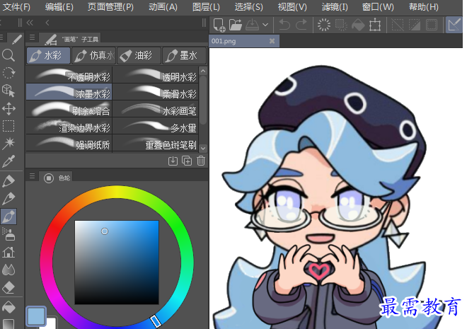Toggle Show selection border icon
This screenshot has height=329, width=467.
431,25
